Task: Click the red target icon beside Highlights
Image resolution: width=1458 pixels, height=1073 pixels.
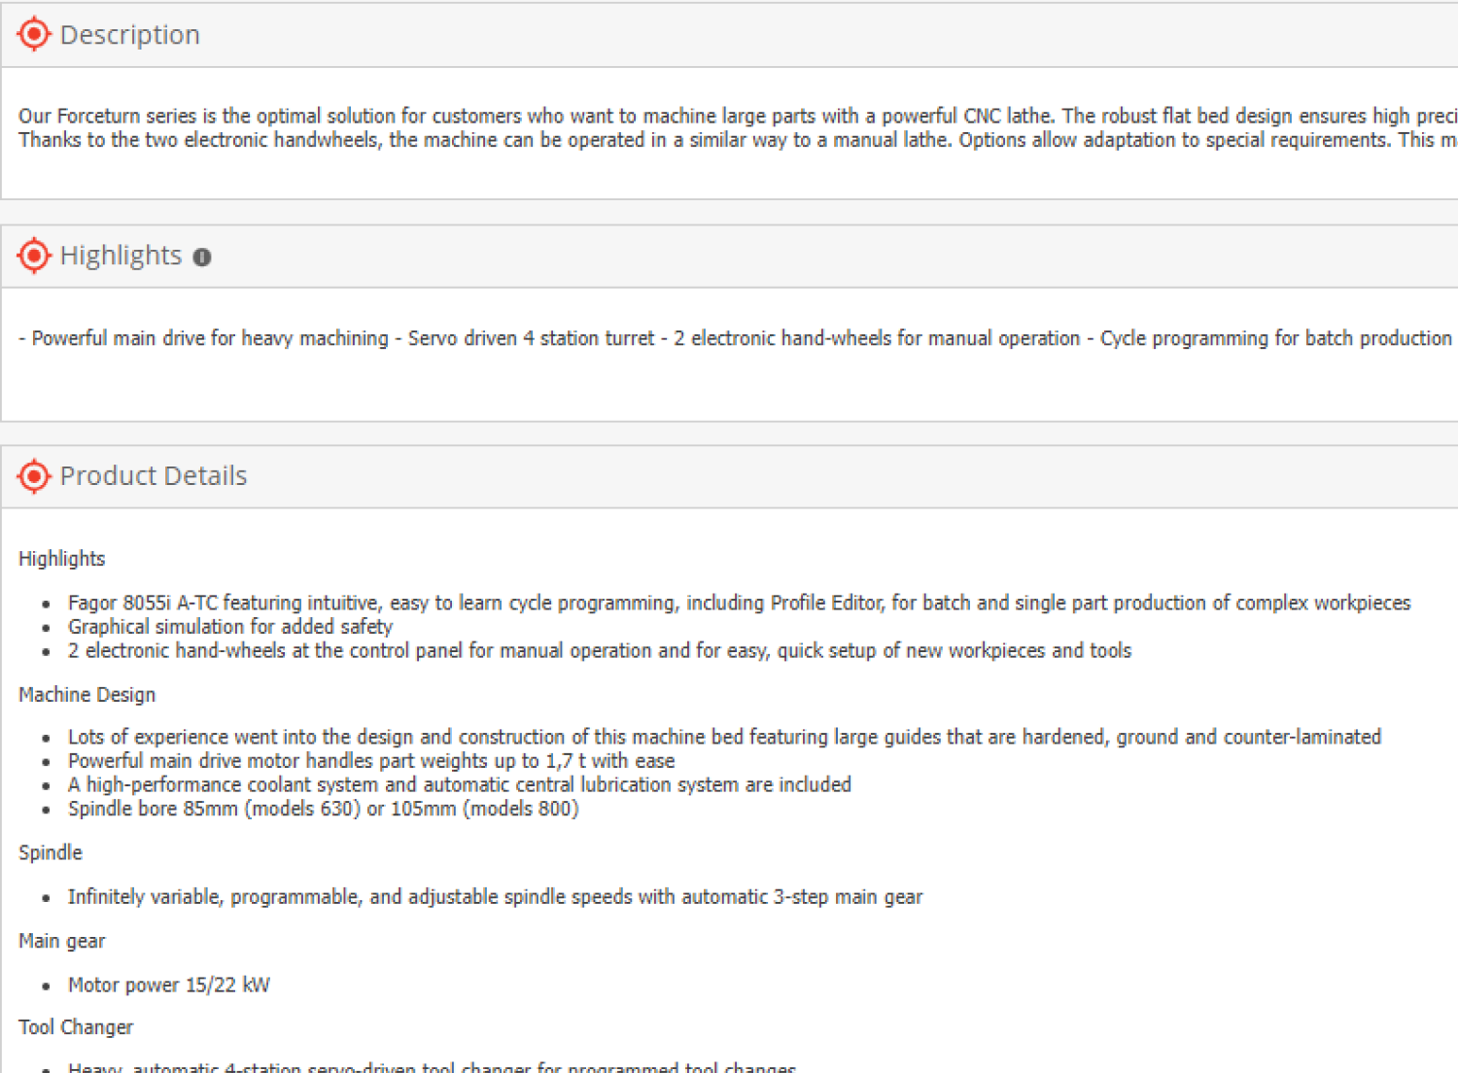Action: (34, 256)
